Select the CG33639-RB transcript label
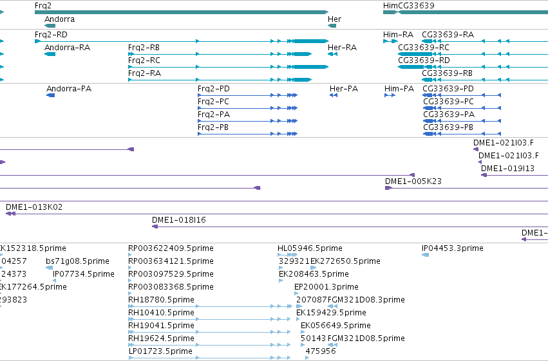 [447, 73]
